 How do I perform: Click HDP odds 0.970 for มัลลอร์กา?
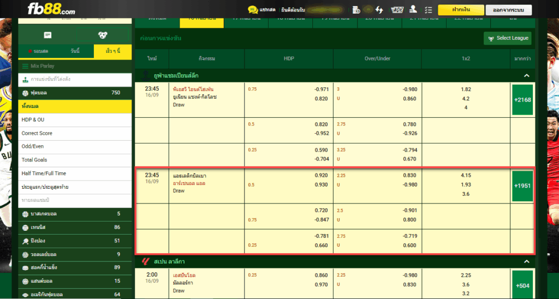322,284
